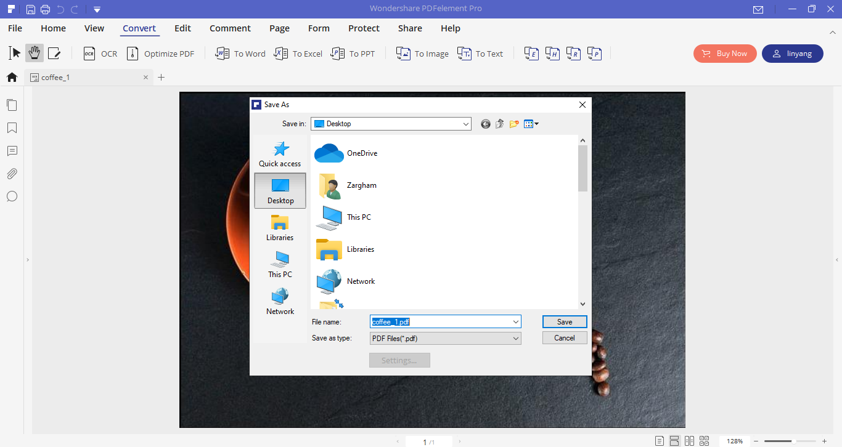Go back to last folder visited
The image size is (842, 447).
(486, 124)
